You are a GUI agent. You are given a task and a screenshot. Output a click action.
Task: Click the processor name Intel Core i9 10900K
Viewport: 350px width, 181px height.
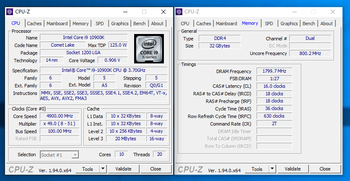pos(84,37)
